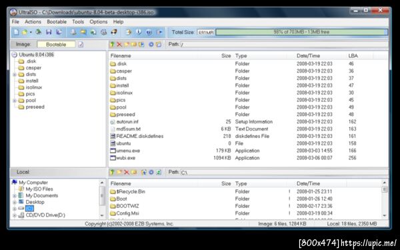Click the image Path field showing /
This screenshot has width=400, height=250.
click(284, 45)
